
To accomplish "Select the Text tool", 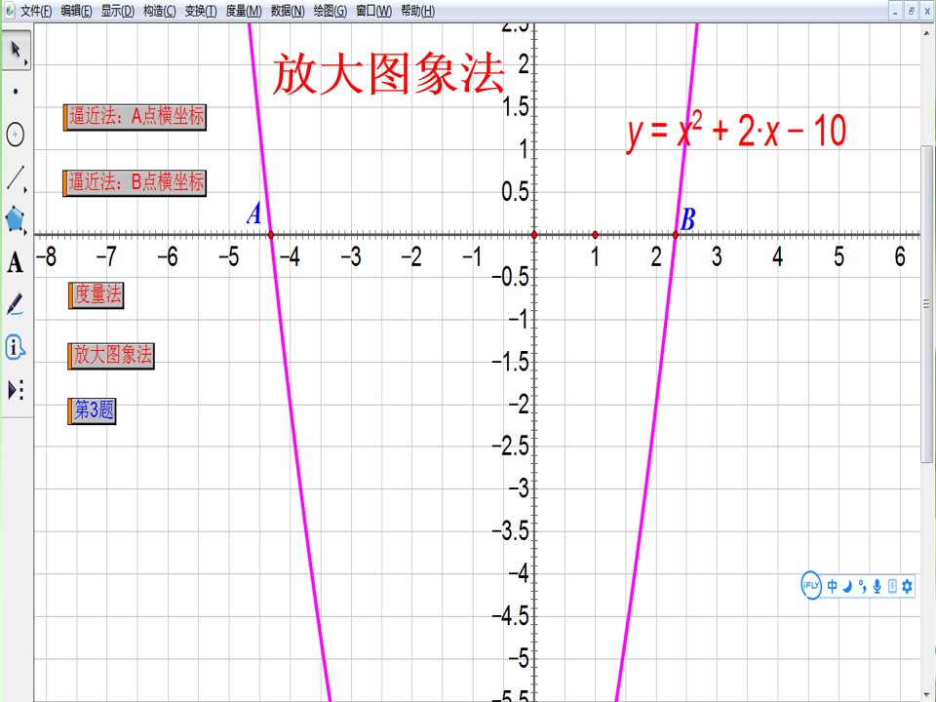I will click(x=16, y=262).
